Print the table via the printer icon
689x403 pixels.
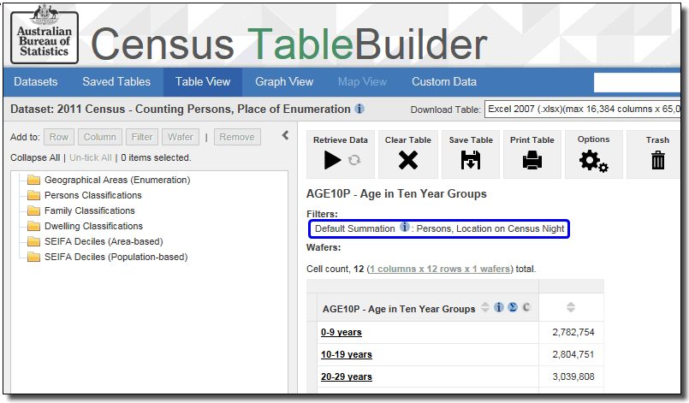[532, 160]
